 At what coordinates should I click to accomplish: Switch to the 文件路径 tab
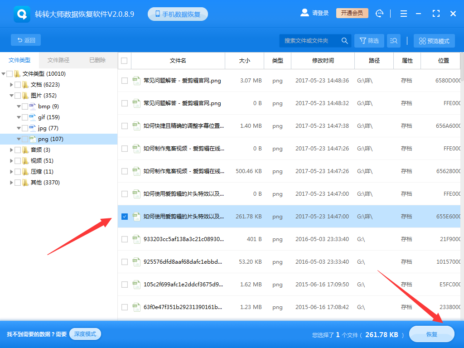pos(58,60)
